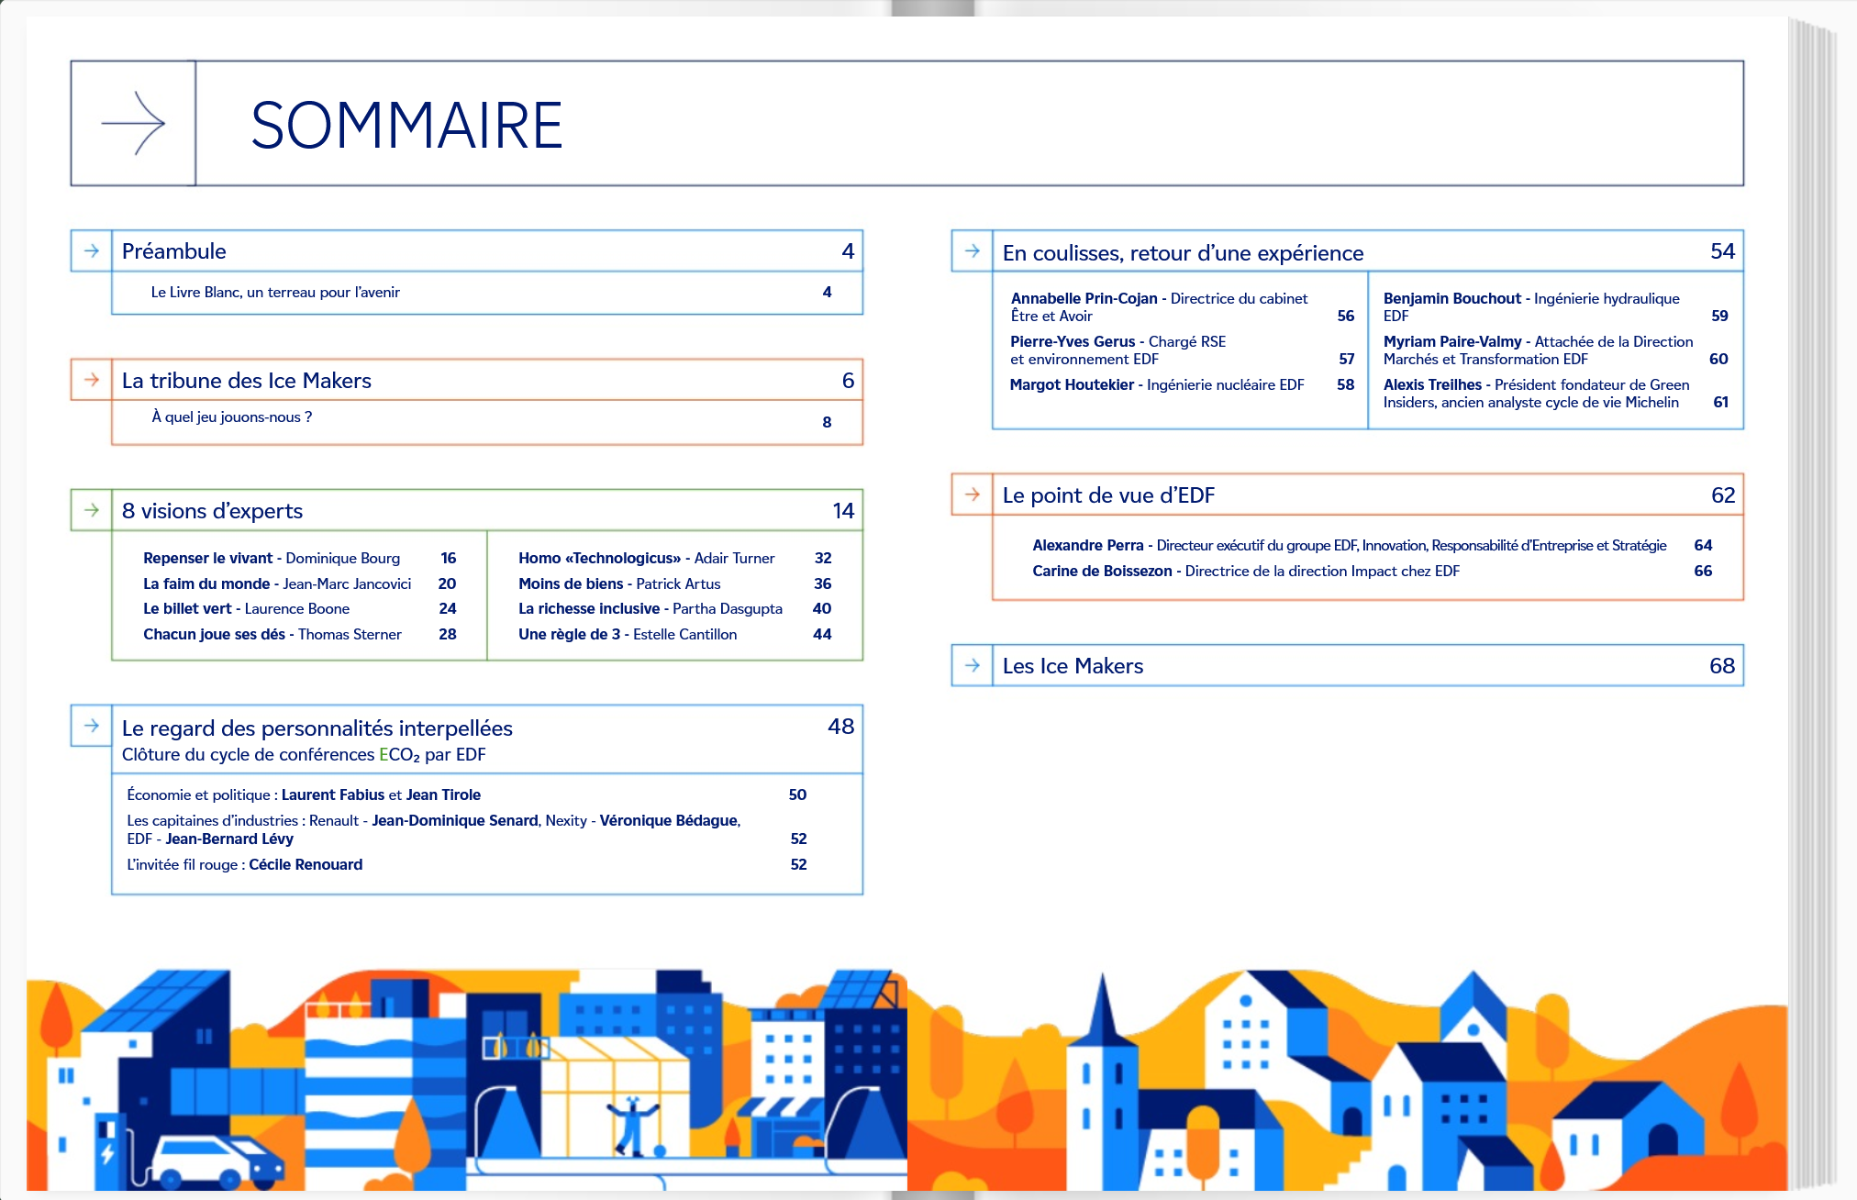Select 'Le Livre Blanc, un terreau pour l'avenir'
Screen dimensions: 1857x1200
(275, 292)
